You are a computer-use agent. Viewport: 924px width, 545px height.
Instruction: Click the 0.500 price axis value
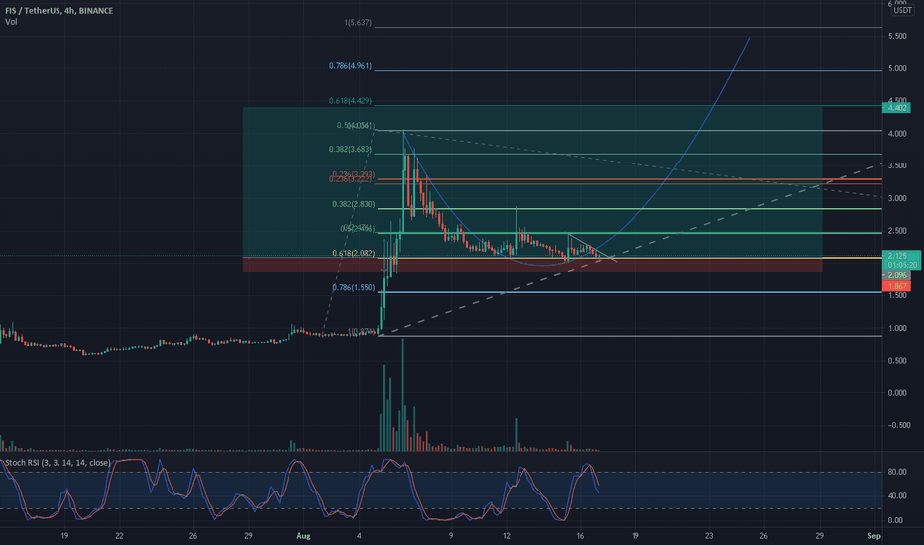pos(897,361)
